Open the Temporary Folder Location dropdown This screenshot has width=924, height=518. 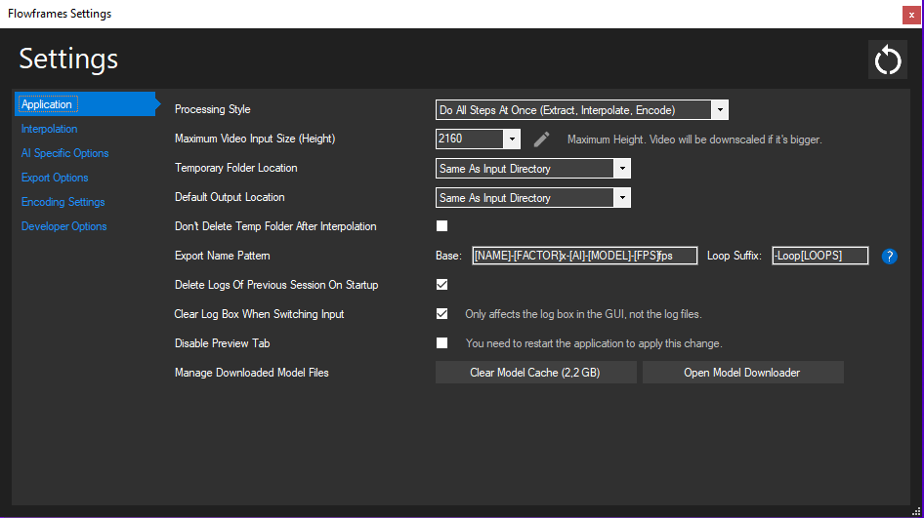[532, 169]
